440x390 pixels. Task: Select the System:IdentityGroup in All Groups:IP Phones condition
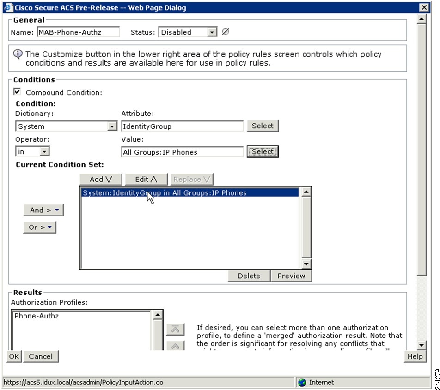point(190,193)
